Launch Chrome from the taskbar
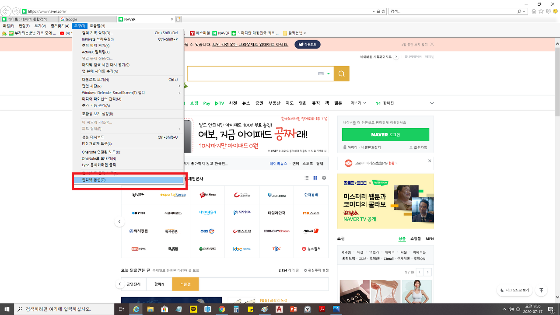The height and width of the screenshot is (315, 560). pos(222,309)
